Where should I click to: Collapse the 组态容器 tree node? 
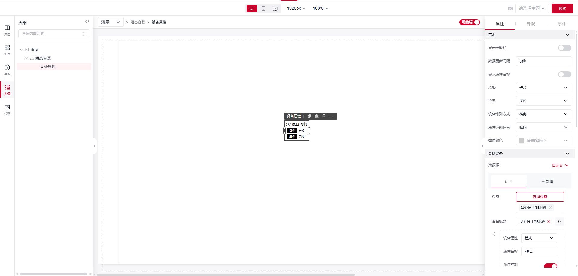pyautogui.click(x=26, y=58)
